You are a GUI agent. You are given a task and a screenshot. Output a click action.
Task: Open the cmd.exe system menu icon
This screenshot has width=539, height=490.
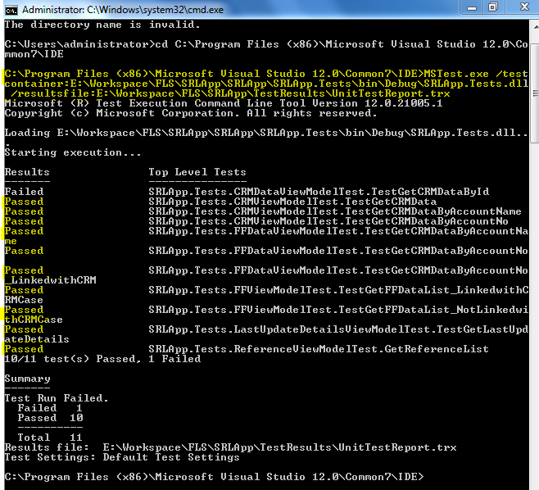(x=11, y=10)
